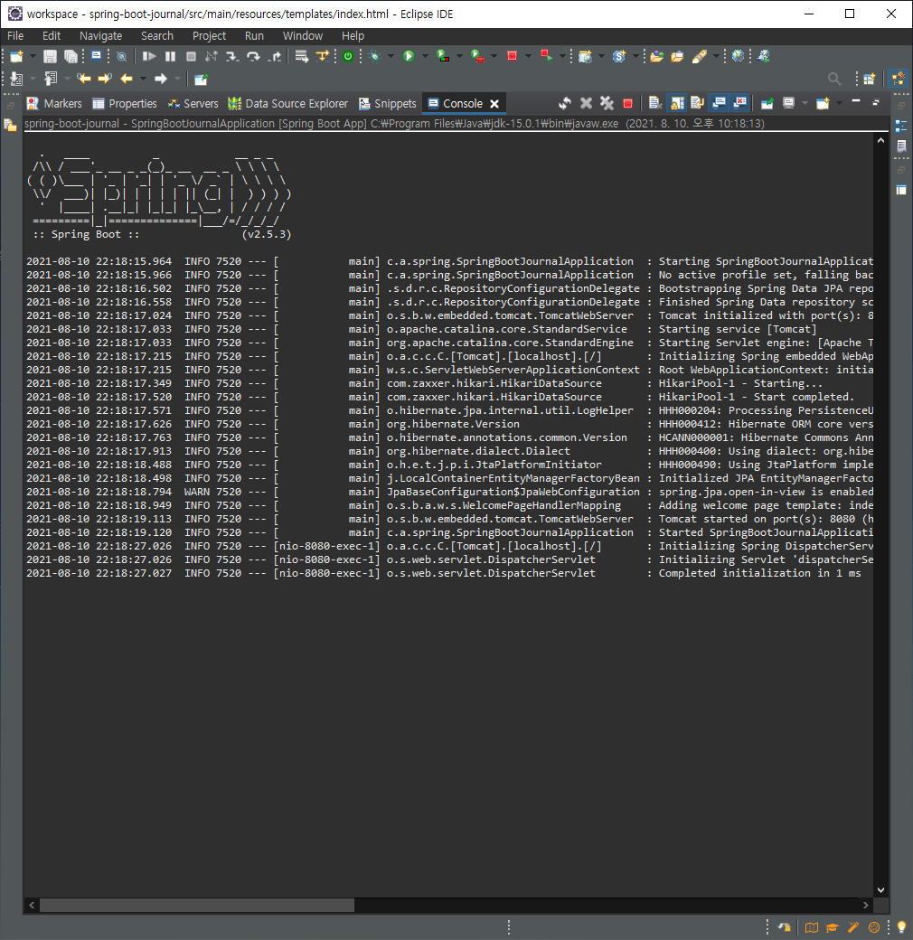
Task: Click the Step Into icon
Action: (232, 56)
